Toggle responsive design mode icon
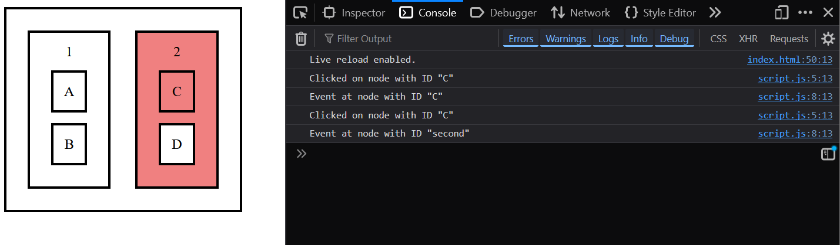This screenshot has width=840, height=245. click(781, 13)
